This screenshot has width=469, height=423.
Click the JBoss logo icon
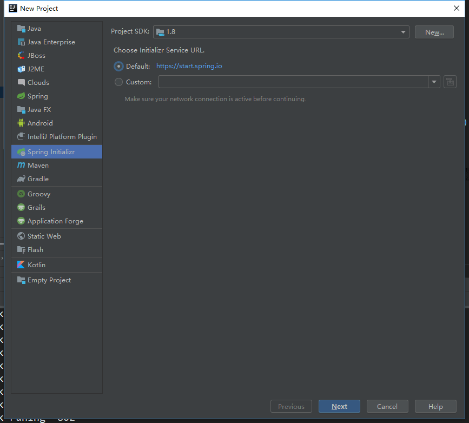tap(21, 56)
